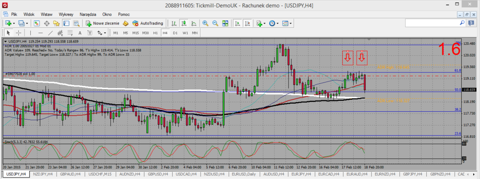Open the Narzędzia menu

coord(88,14)
